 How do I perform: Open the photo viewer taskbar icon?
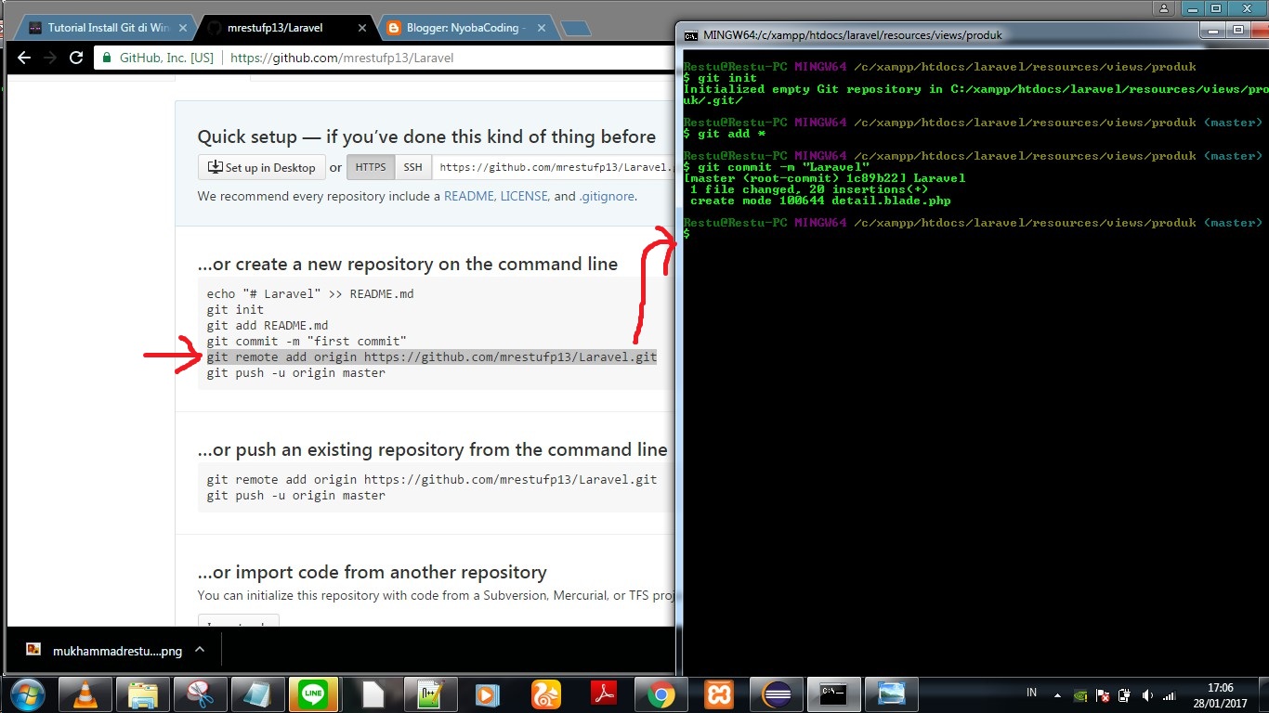click(x=891, y=694)
